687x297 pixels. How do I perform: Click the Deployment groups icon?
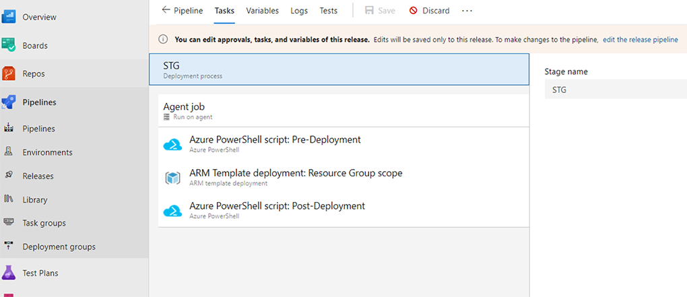9,246
